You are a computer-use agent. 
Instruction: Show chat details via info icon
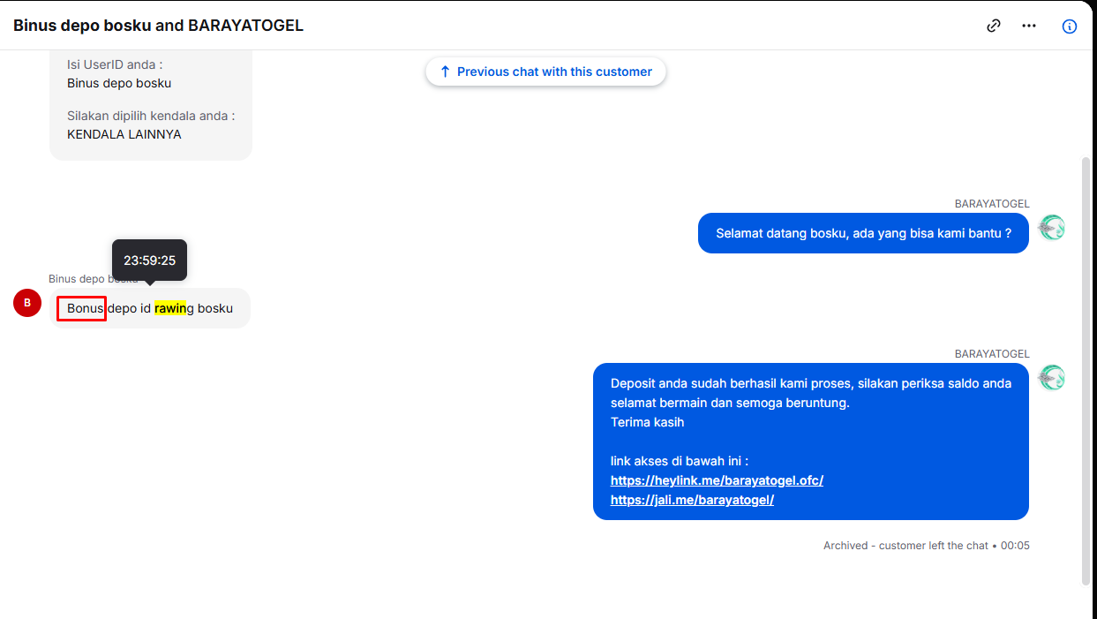pyautogui.click(x=1069, y=26)
